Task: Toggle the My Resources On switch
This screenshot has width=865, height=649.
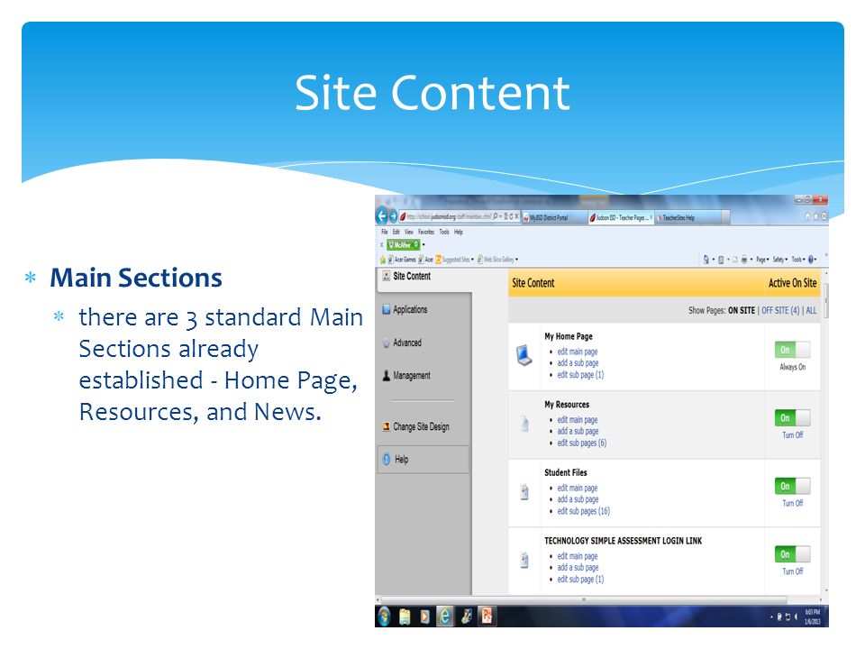Action: point(792,417)
